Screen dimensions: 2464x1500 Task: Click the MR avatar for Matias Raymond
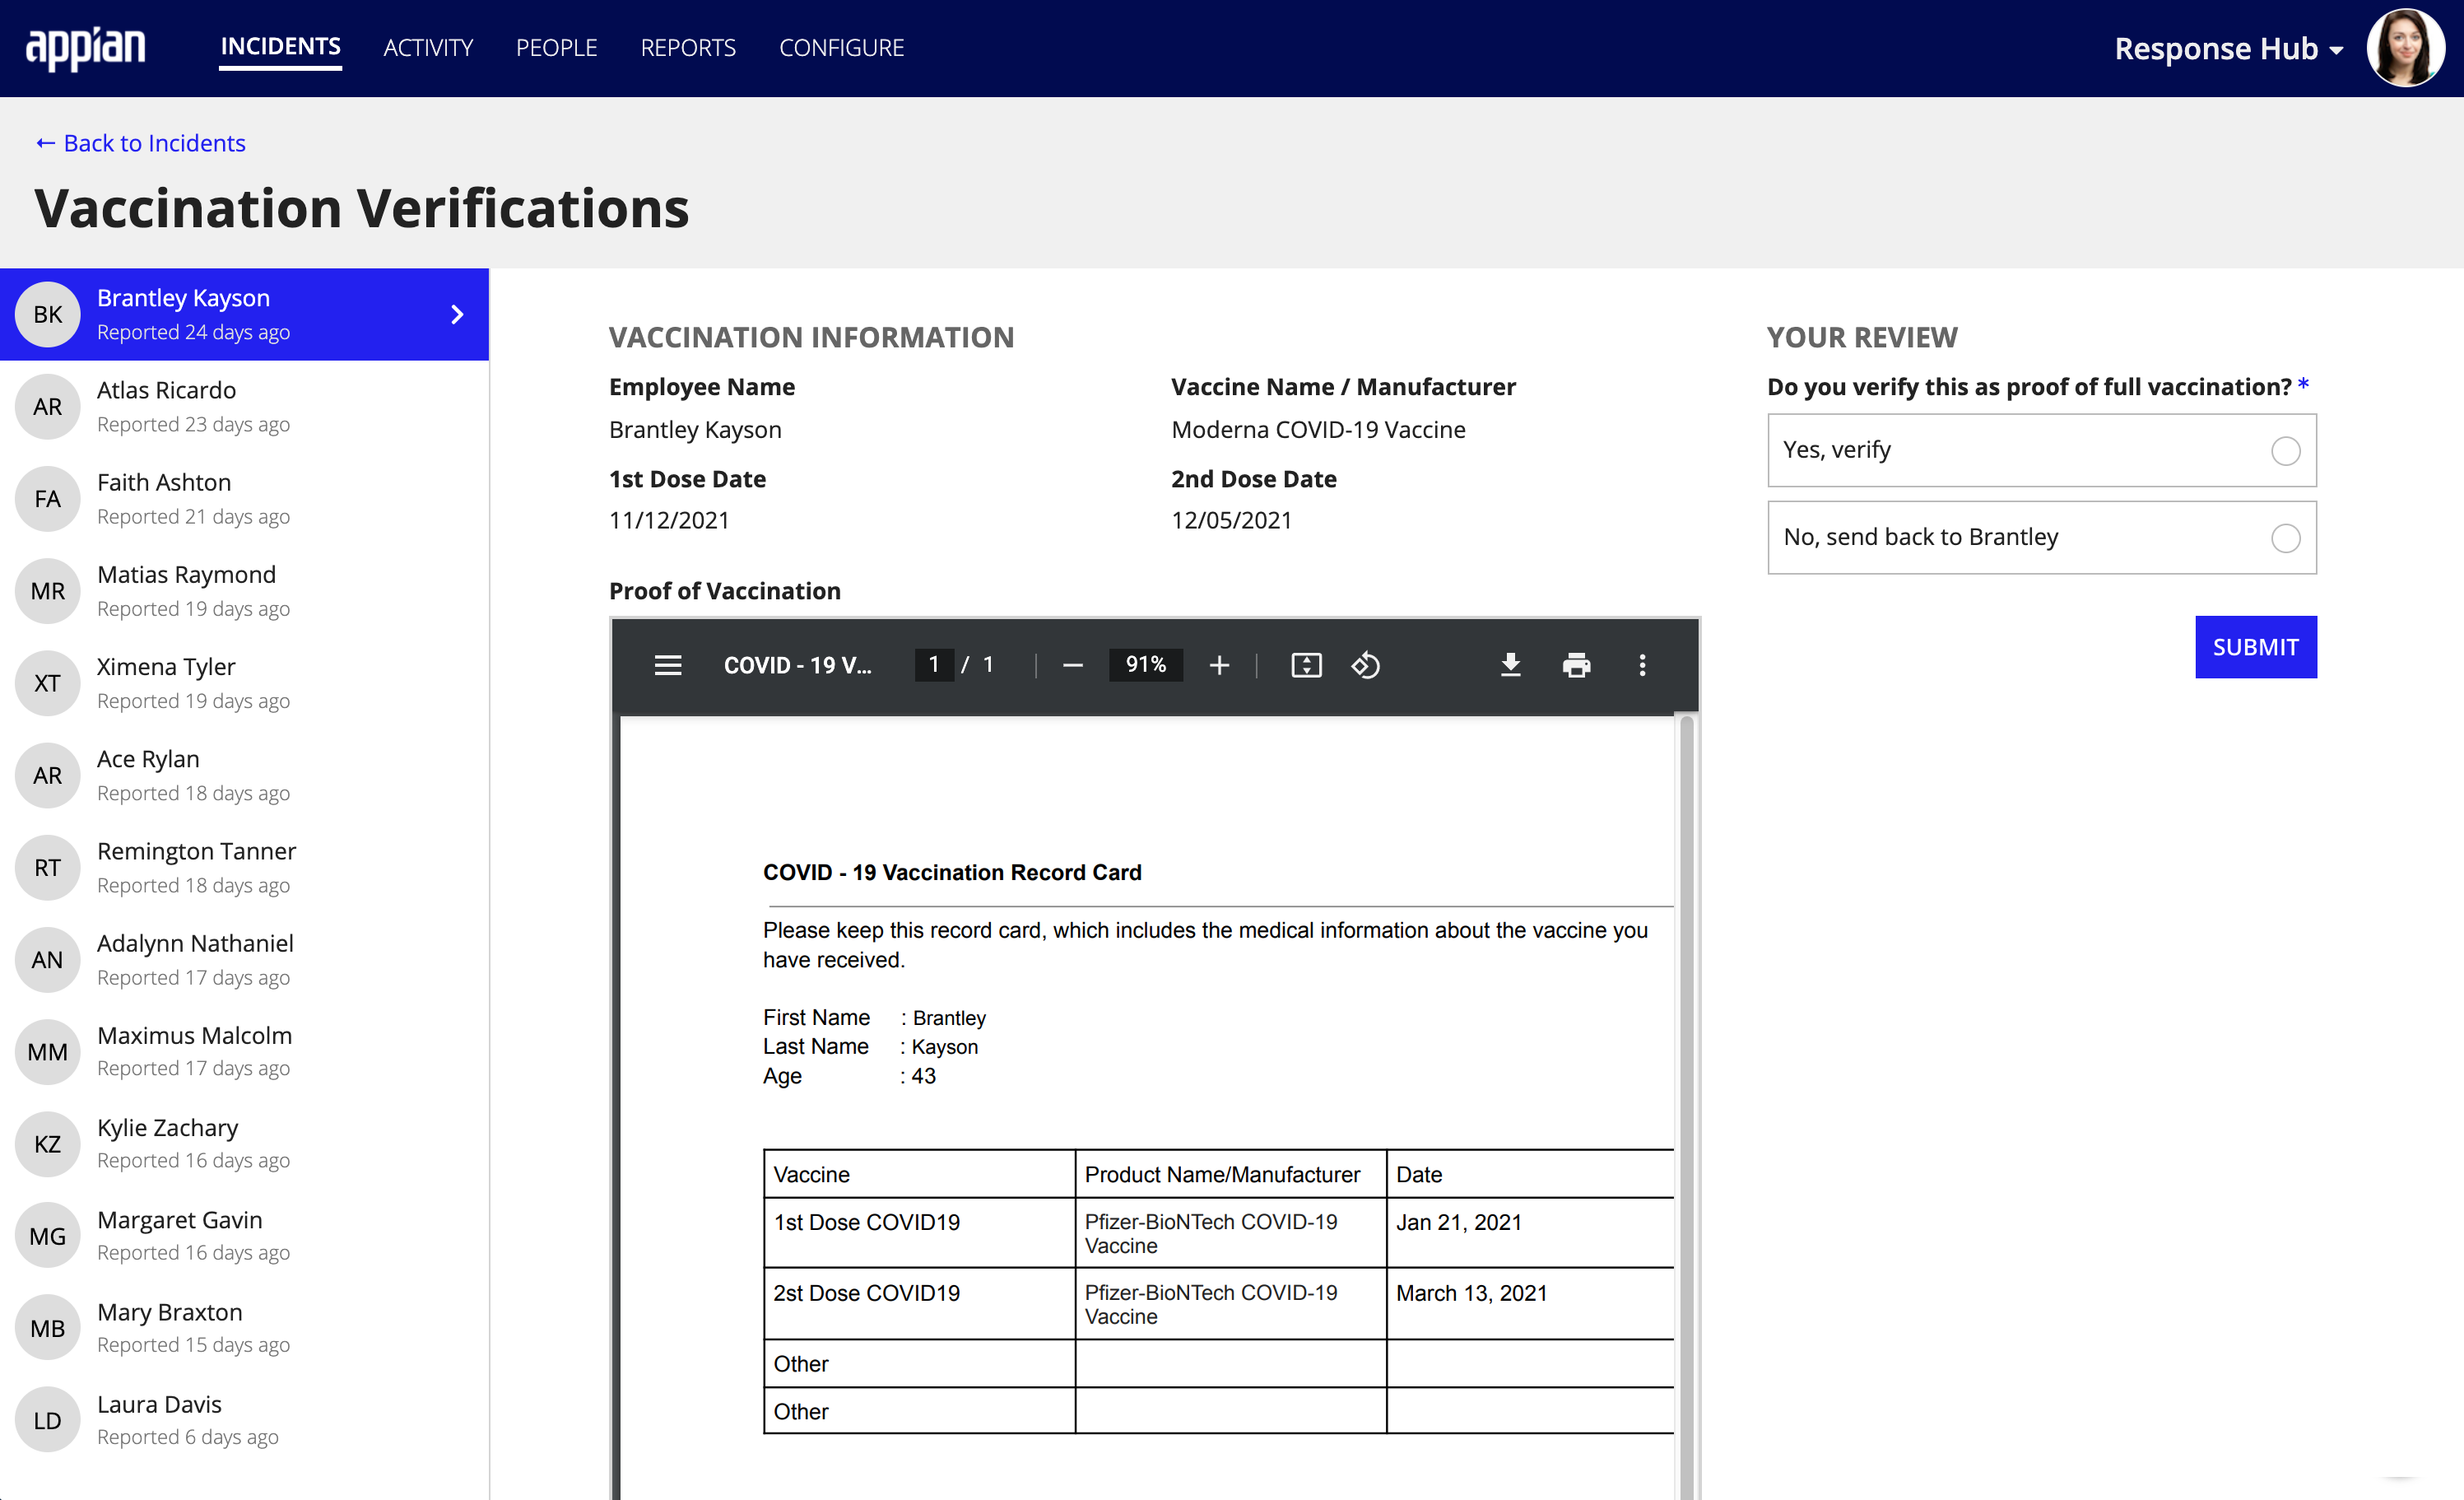[47, 590]
